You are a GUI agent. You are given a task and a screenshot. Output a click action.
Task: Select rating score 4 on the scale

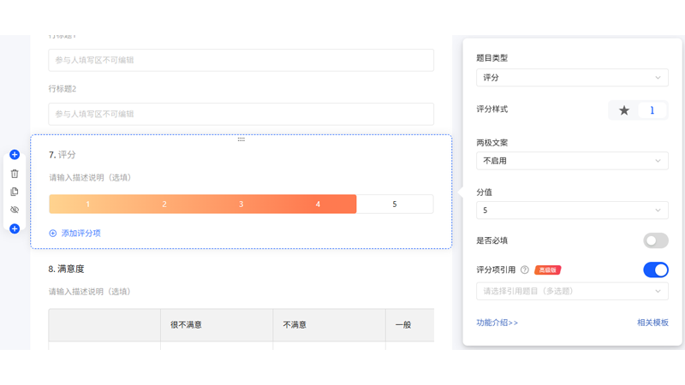pos(318,204)
